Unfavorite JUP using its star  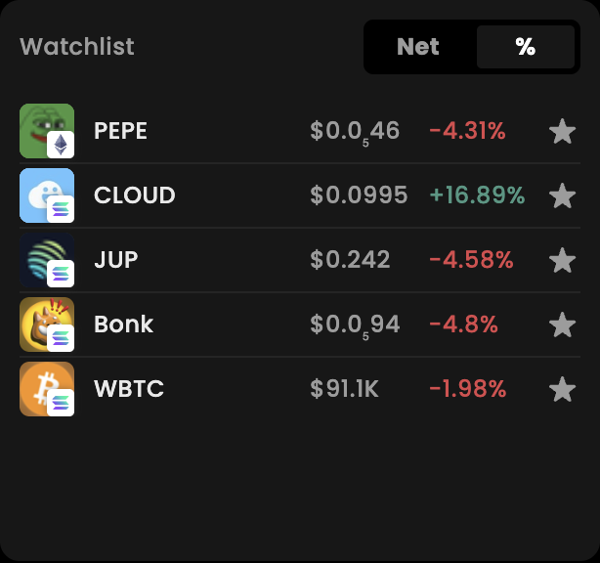pyautogui.click(x=562, y=260)
